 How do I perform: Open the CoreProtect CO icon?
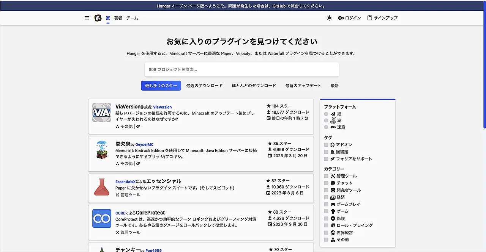click(102, 219)
